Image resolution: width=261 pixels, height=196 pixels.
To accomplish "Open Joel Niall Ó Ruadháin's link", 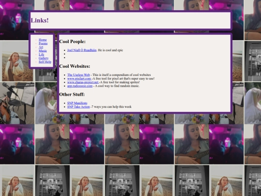I will [x=82, y=50].
